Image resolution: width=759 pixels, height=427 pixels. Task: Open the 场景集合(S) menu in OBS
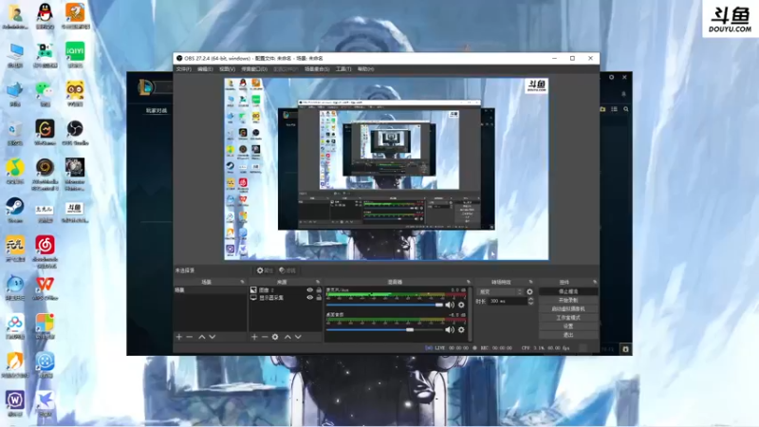coord(317,69)
